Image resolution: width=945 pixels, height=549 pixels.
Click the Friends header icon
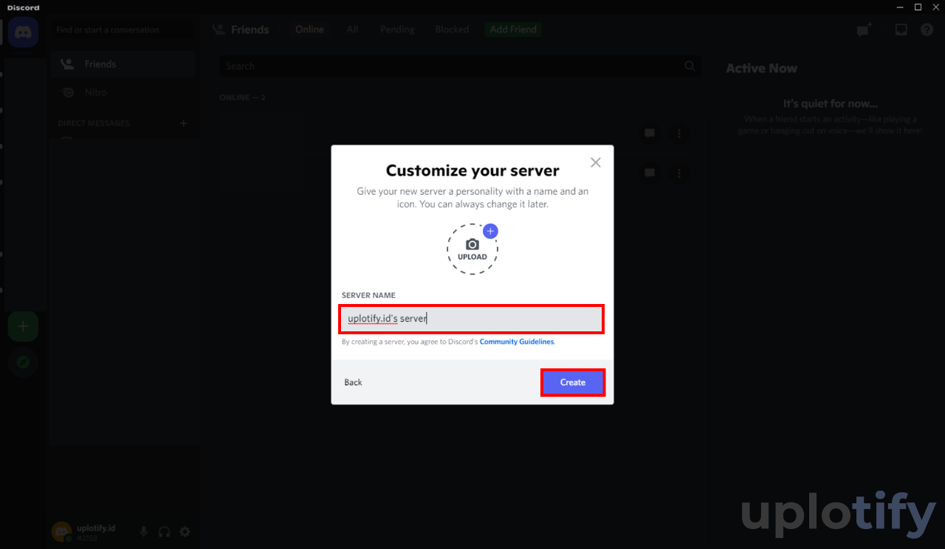(x=219, y=30)
